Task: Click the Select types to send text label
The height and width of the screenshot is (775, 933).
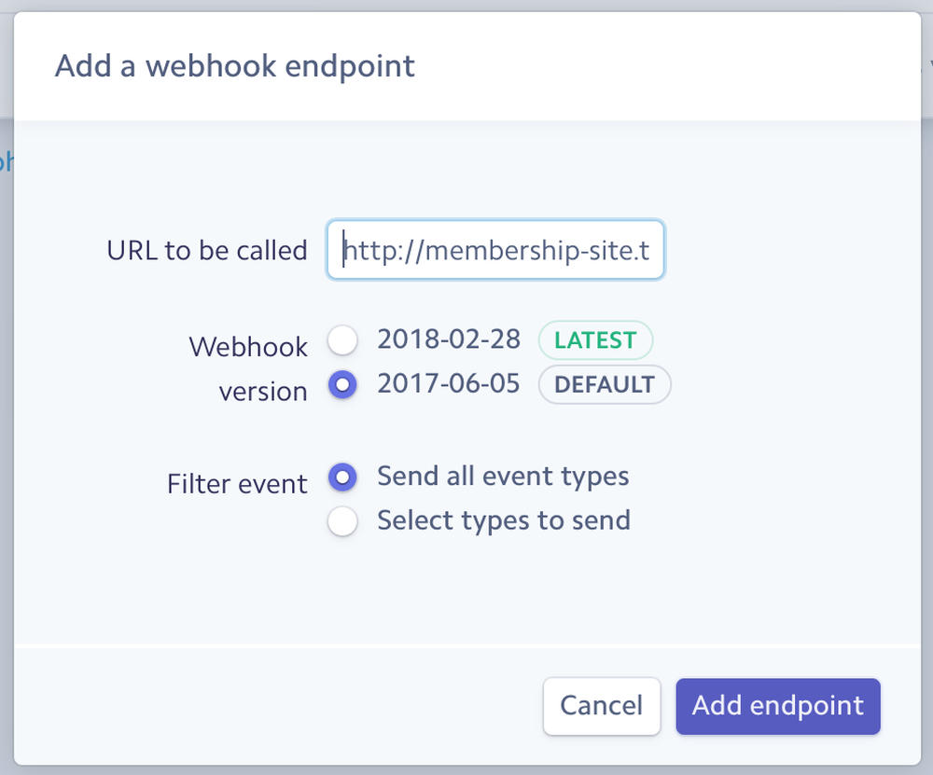Action: pyautogui.click(x=504, y=520)
